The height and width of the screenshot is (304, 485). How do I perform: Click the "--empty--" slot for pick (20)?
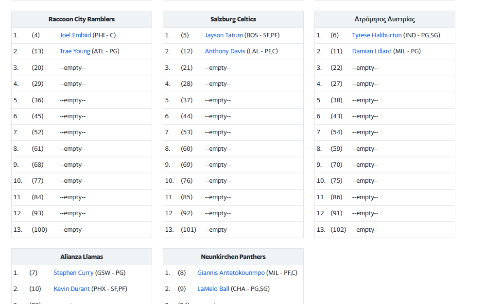click(73, 68)
